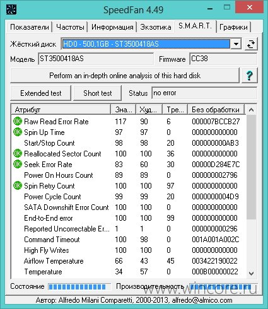Viewport: 268px width, 309px height.
Task: Switch to the Экзотика tab
Action: click(x=156, y=27)
